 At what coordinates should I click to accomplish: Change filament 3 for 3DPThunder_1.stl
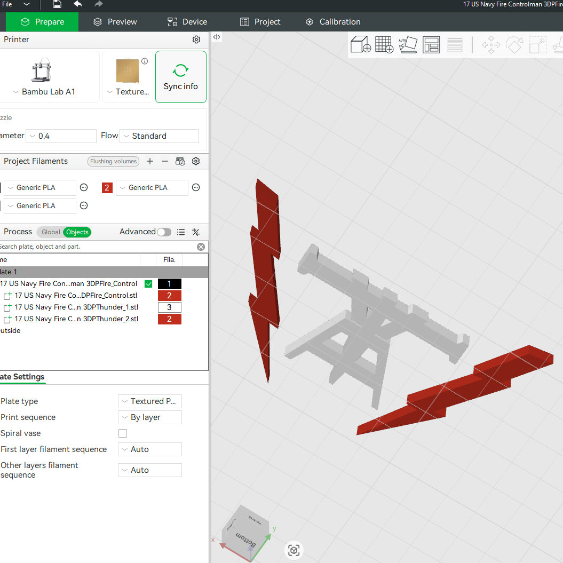click(x=170, y=307)
